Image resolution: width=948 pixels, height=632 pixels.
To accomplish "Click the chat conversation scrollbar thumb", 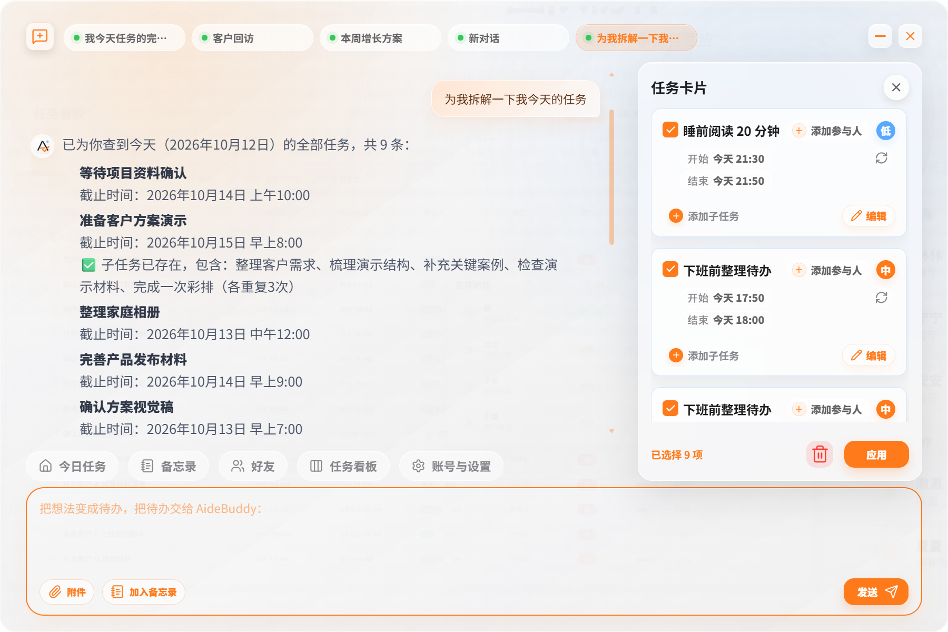I will tap(611, 177).
